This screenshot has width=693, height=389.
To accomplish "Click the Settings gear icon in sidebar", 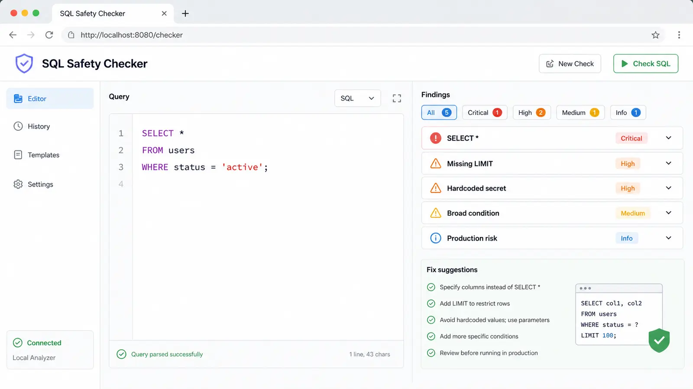I will [x=18, y=184].
